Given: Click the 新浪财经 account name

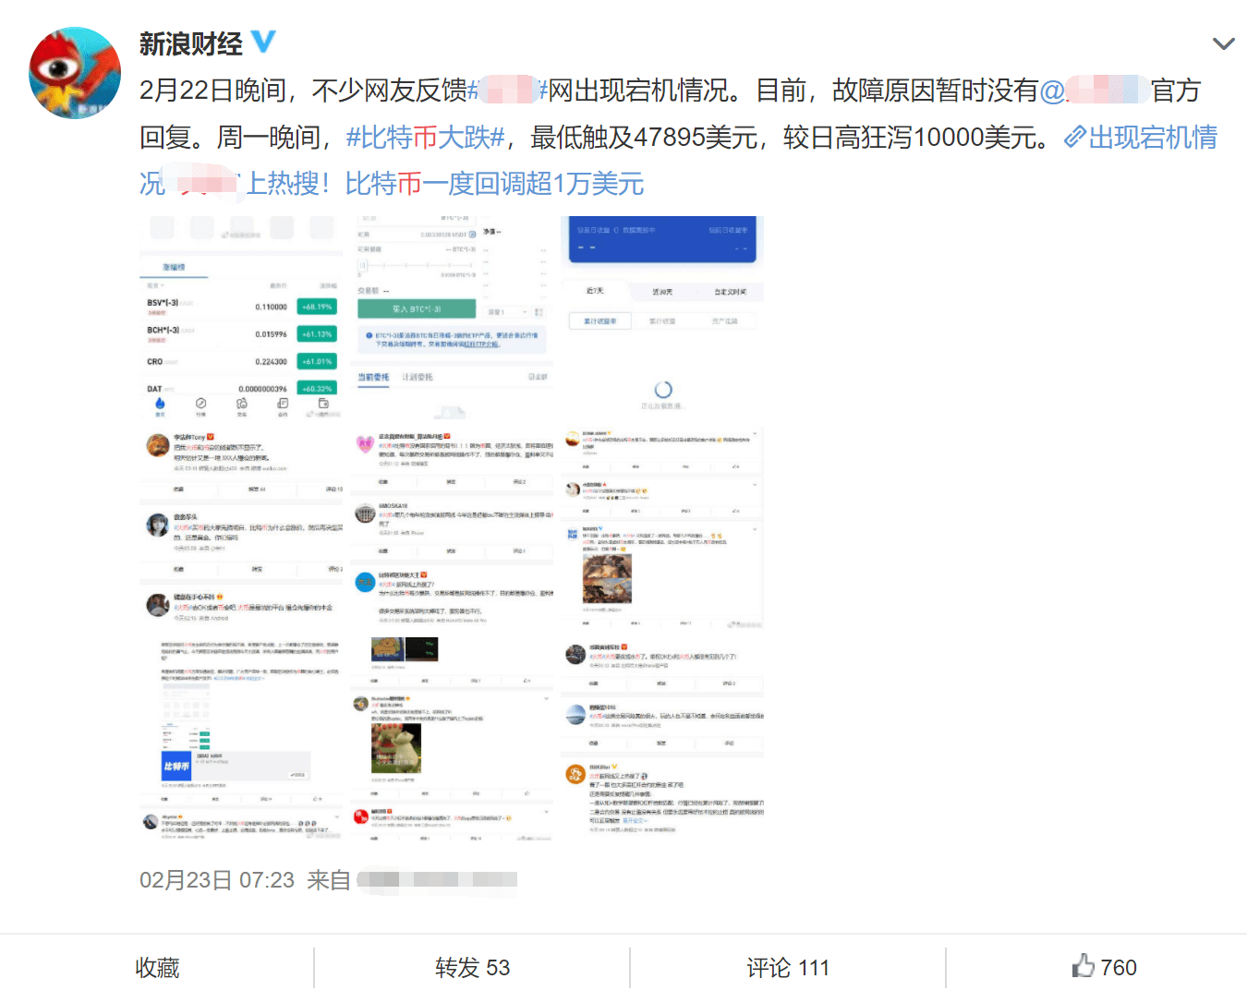Looking at the screenshot, I should click(190, 43).
